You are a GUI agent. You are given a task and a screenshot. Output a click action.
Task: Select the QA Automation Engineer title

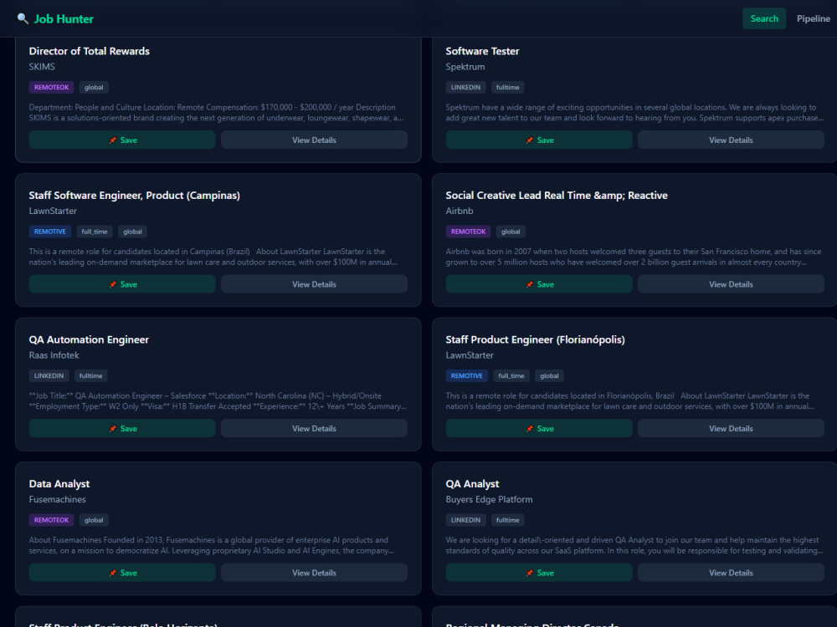[x=89, y=339]
